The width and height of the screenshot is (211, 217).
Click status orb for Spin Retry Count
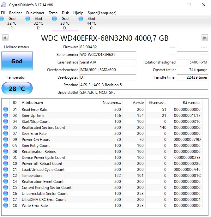click(x=6, y=145)
